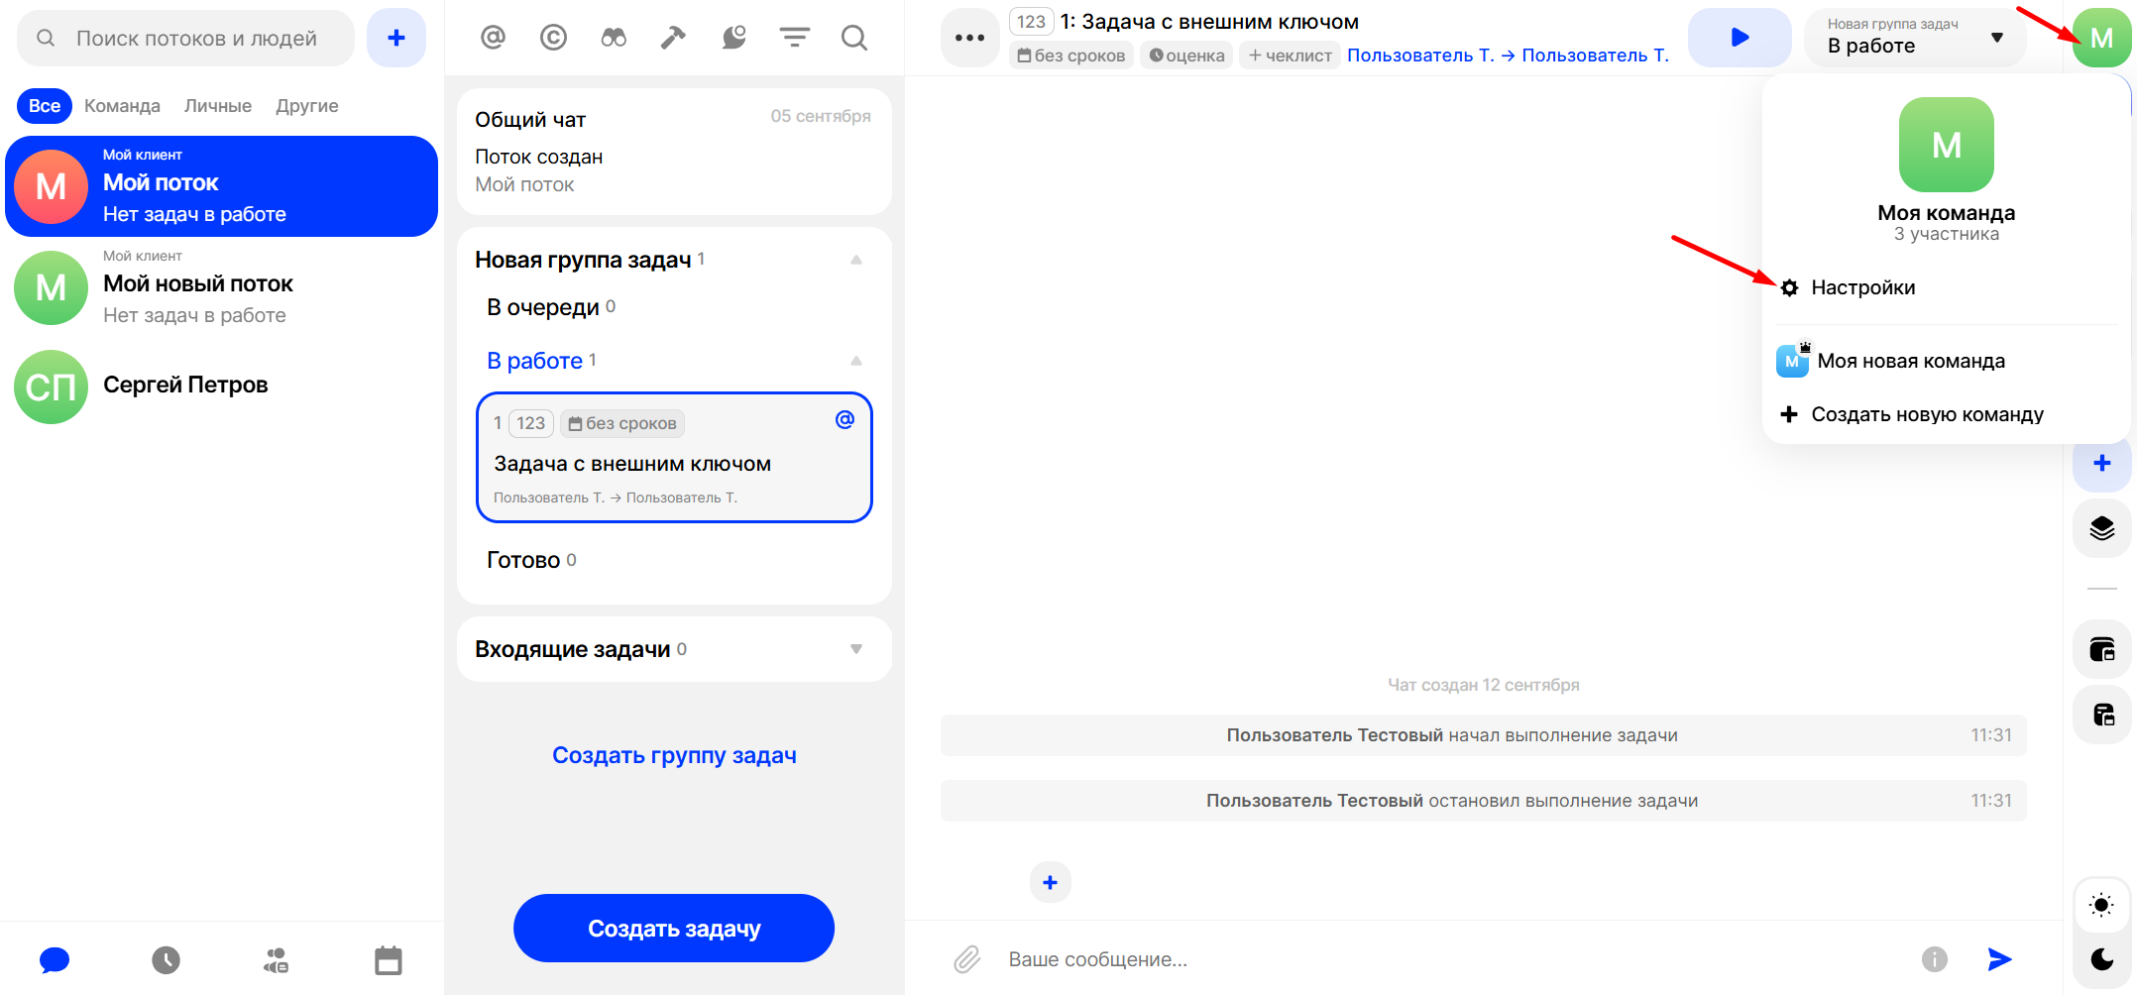Screen dimensions: 2137x995
Task: Open the layers stack icon
Action: [x=2101, y=528]
